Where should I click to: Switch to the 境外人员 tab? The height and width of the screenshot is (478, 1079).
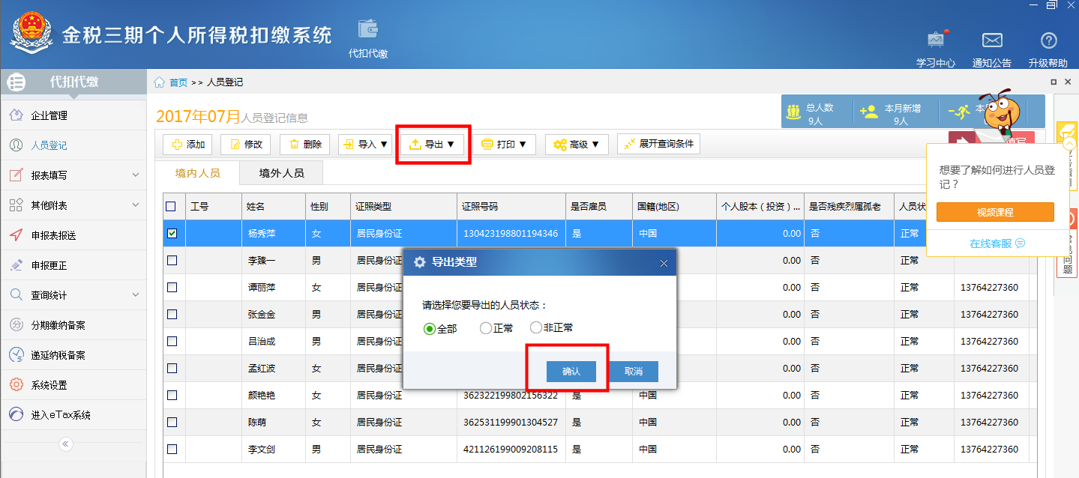[x=281, y=173]
